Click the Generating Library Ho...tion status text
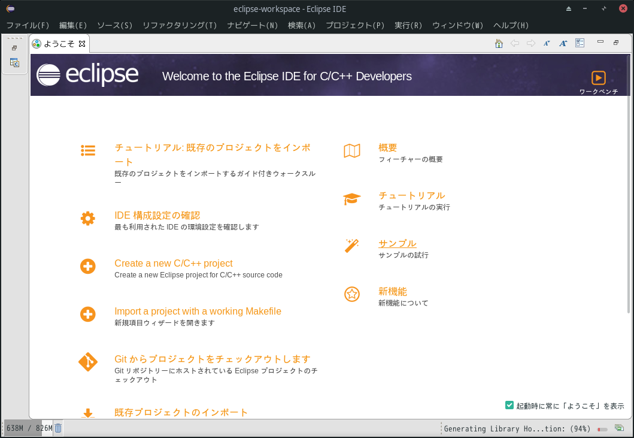634x438 pixels. point(517,428)
